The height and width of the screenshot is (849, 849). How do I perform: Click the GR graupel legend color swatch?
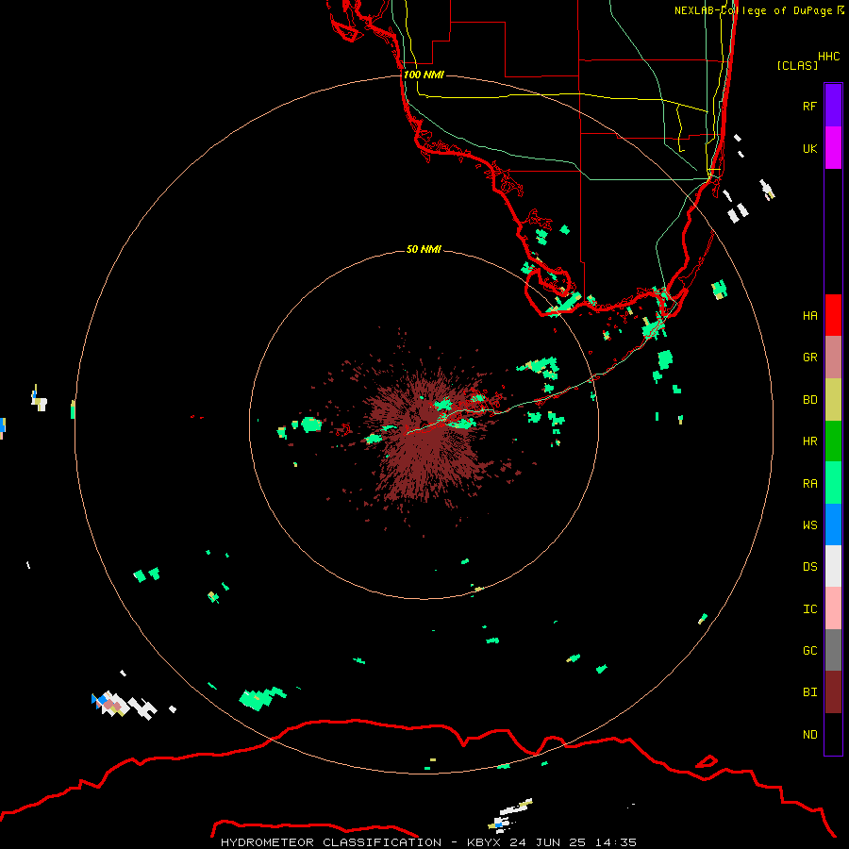click(x=833, y=358)
